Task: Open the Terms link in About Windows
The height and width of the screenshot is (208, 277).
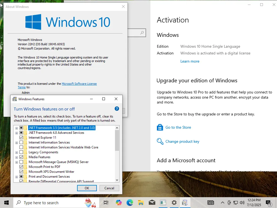Action: (x=22, y=87)
